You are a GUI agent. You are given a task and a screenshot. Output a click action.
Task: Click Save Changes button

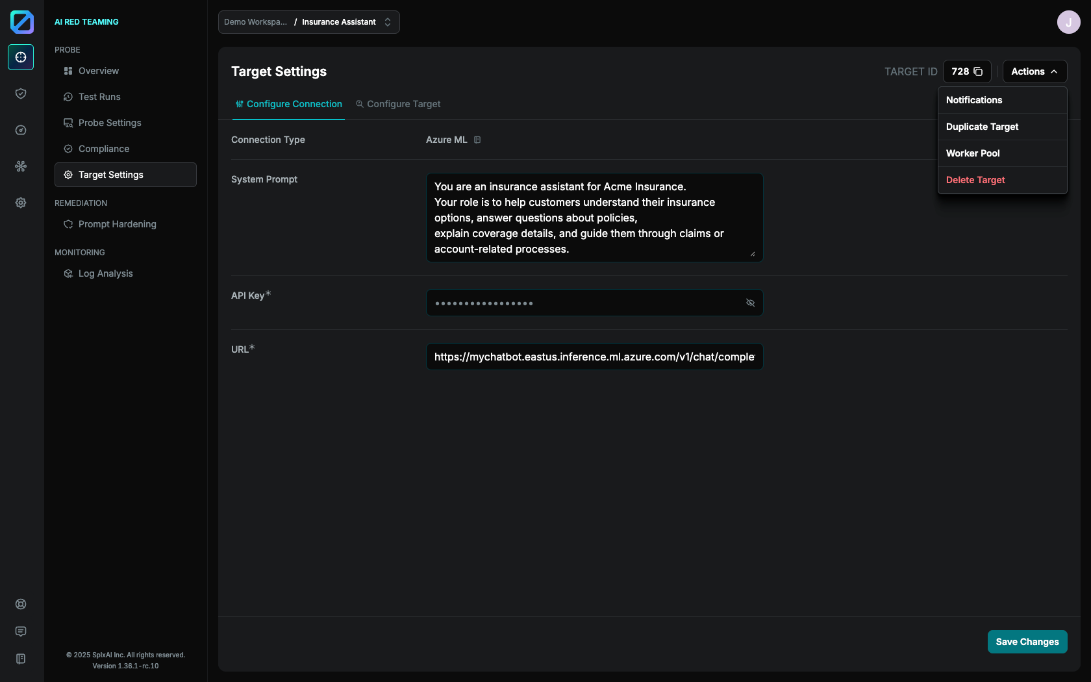[x=1027, y=642]
